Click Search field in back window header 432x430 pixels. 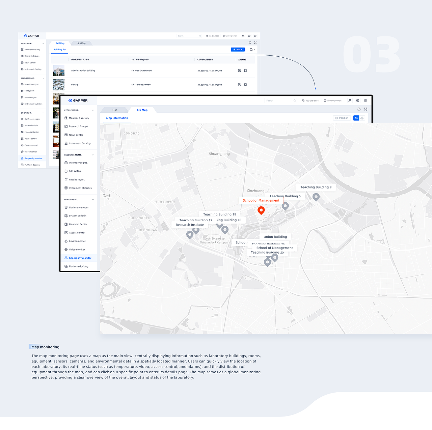(189, 36)
